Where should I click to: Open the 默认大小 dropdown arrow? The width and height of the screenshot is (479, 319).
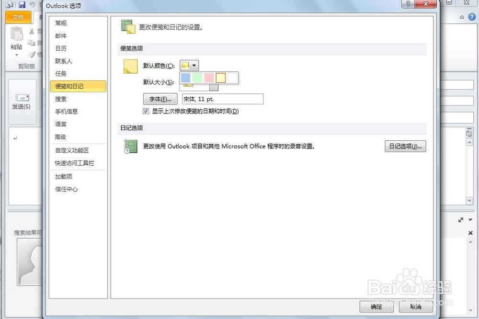[x=214, y=87]
